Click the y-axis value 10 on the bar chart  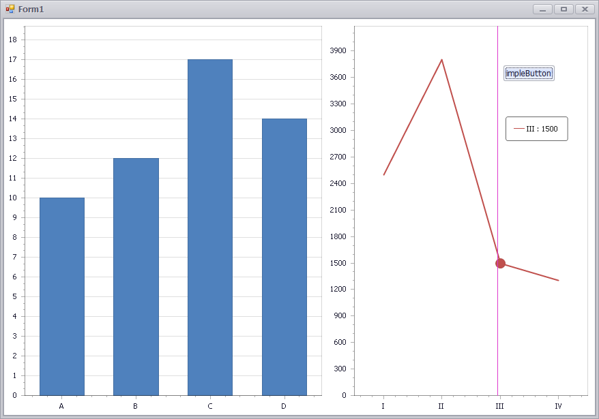(x=13, y=198)
